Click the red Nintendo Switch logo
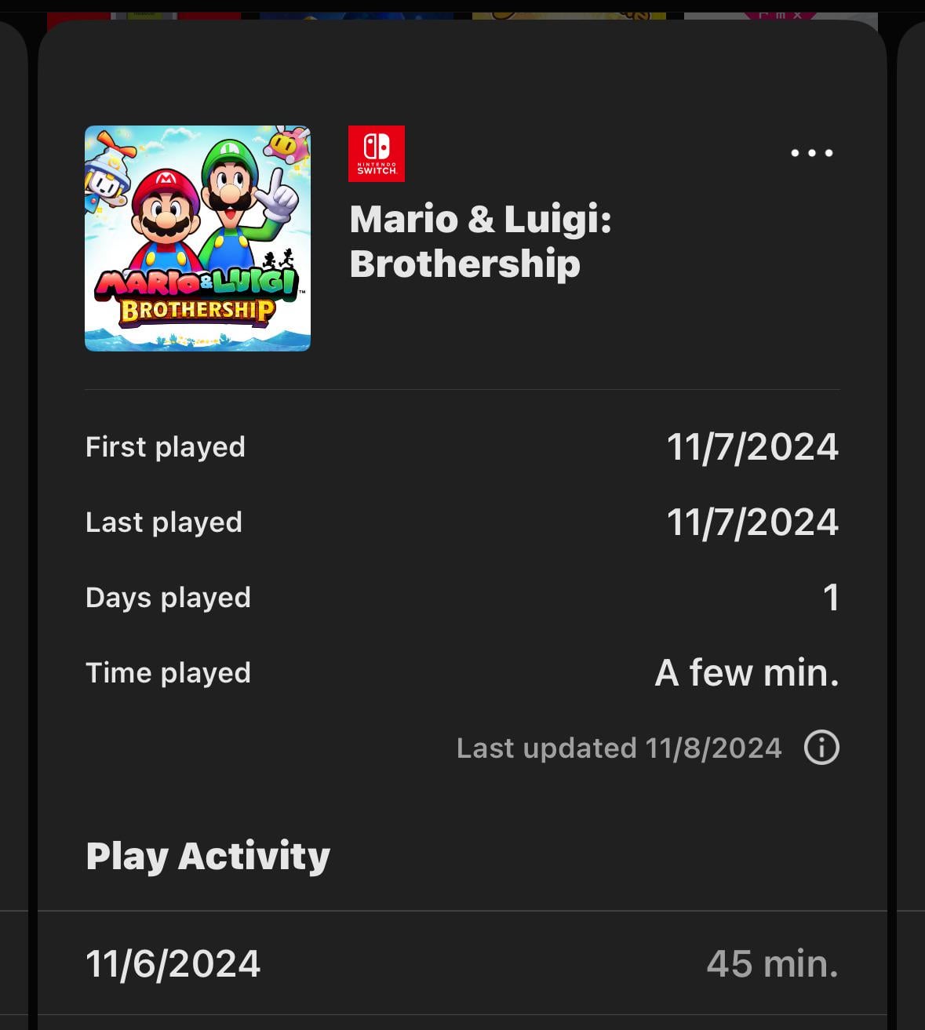This screenshot has height=1030, width=925. point(377,154)
